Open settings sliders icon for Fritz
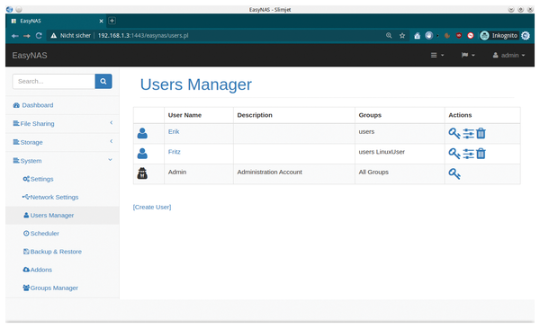Screen dimensions: 540x328 [x=468, y=154]
